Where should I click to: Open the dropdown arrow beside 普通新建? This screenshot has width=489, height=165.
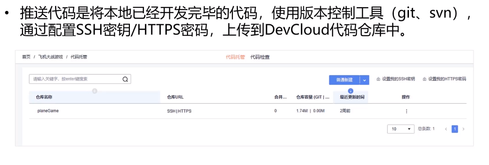[x=364, y=80]
